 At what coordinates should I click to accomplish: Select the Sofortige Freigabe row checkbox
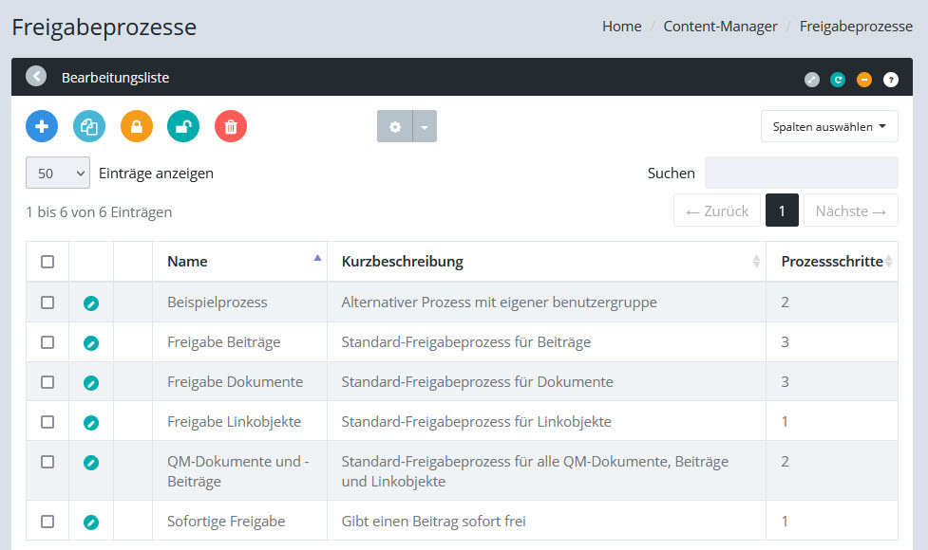click(47, 522)
